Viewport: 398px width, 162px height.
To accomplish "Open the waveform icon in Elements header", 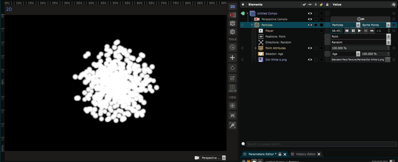I will point(394,5).
